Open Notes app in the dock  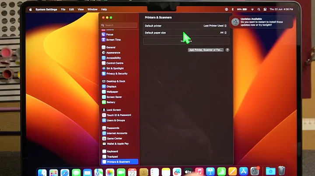pyautogui.click(x=166, y=172)
